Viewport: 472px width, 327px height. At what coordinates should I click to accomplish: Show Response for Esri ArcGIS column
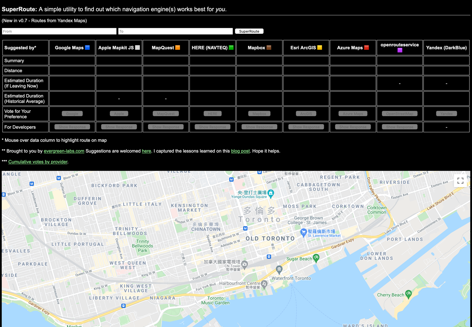point(306,127)
